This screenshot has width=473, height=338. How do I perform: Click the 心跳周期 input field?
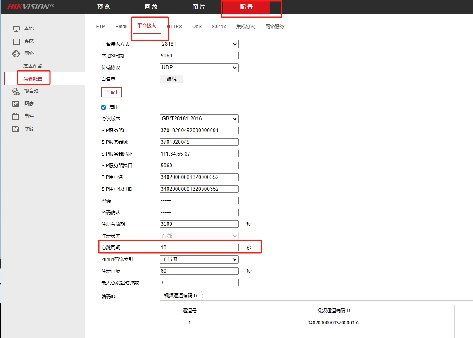(199, 247)
